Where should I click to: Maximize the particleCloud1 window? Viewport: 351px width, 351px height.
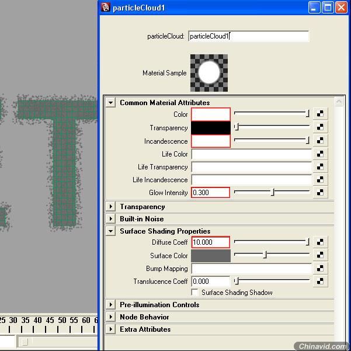pos(328,8)
